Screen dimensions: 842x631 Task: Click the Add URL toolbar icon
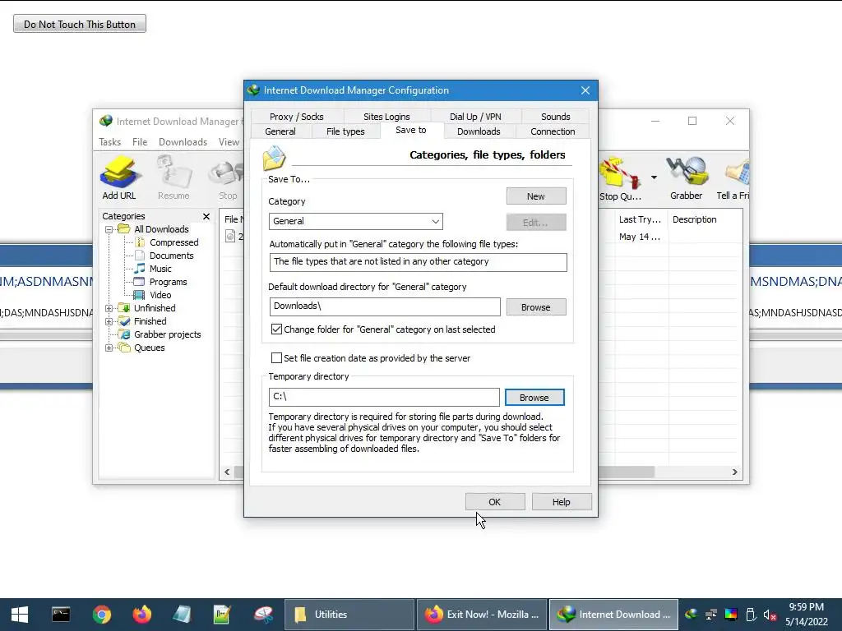click(x=119, y=178)
